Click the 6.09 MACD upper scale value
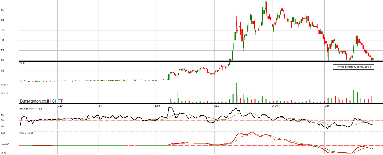Screen dimensions: 383x155 (x=3, y=133)
